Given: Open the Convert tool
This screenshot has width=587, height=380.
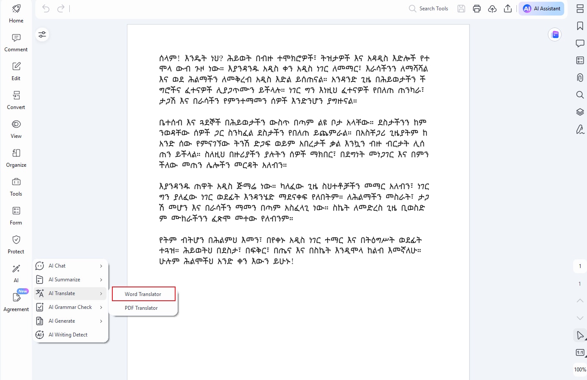Looking at the screenshot, I should [x=16, y=100].
